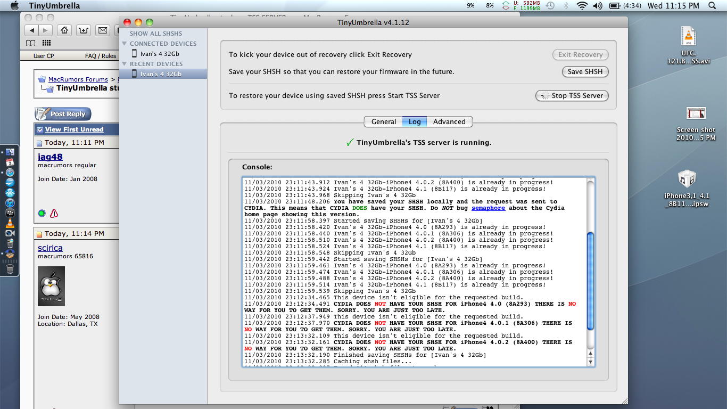The width and height of the screenshot is (727, 409).
Task: Open the FAQ / Rules link
Action: pyautogui.click(x=101, y=56)
